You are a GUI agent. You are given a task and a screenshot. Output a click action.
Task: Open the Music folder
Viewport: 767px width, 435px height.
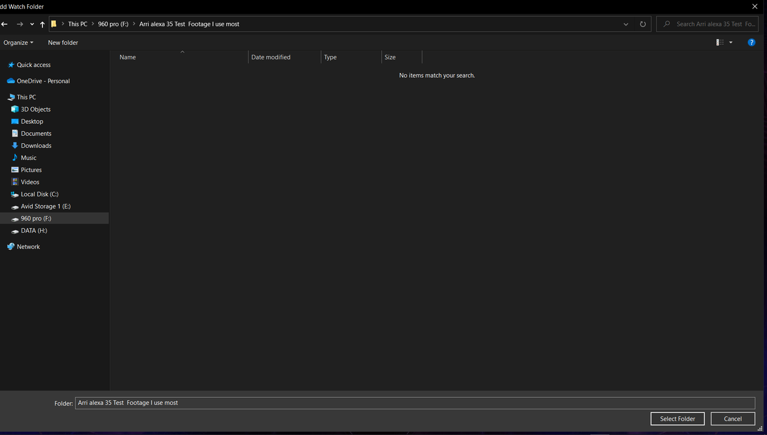click(x=28, y=158)
